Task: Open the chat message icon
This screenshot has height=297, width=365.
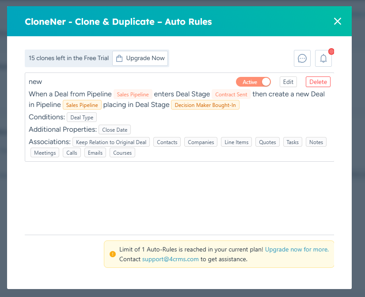Action: [302, 58]
